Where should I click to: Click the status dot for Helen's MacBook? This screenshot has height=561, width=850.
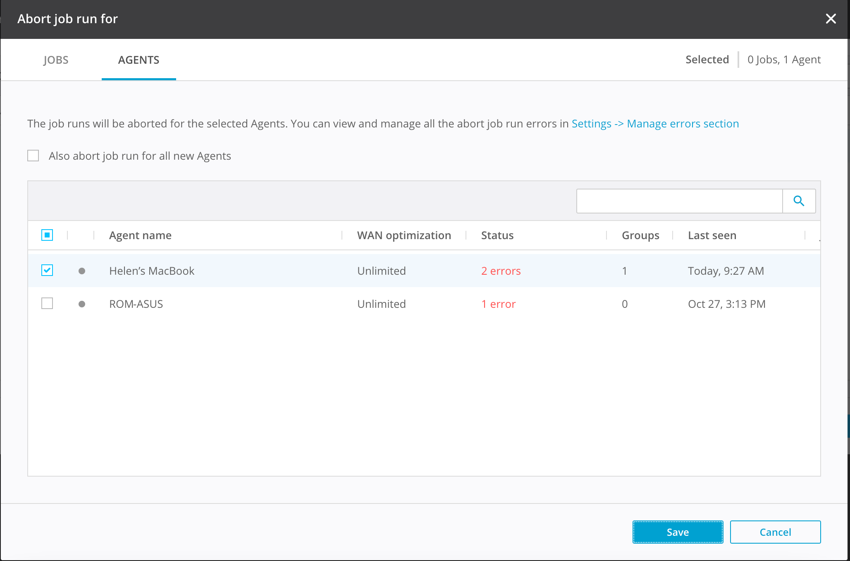pos(82,271)
